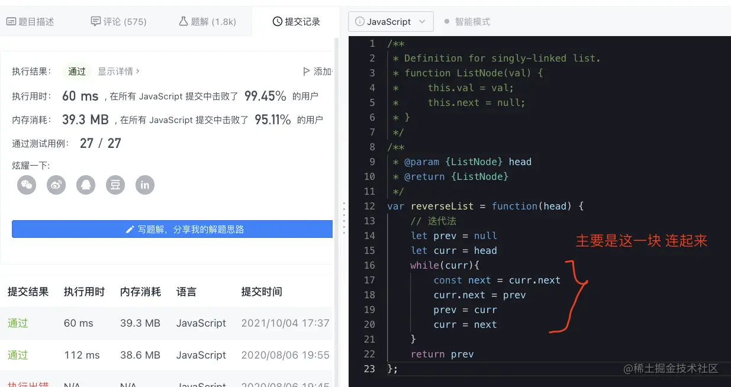The width and height of the screenshot is (731, 387).
Task: Open the 112 ms passed submission
Action: point(166,355)
